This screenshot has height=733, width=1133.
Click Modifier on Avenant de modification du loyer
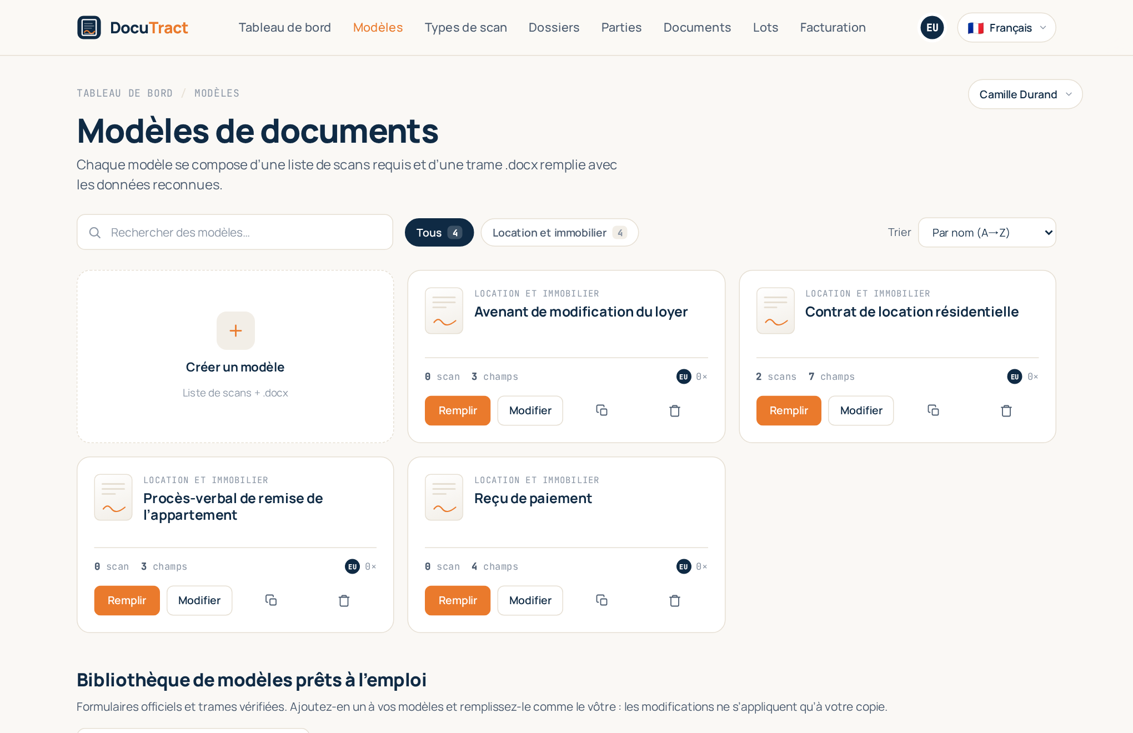(x=530, y=410)
